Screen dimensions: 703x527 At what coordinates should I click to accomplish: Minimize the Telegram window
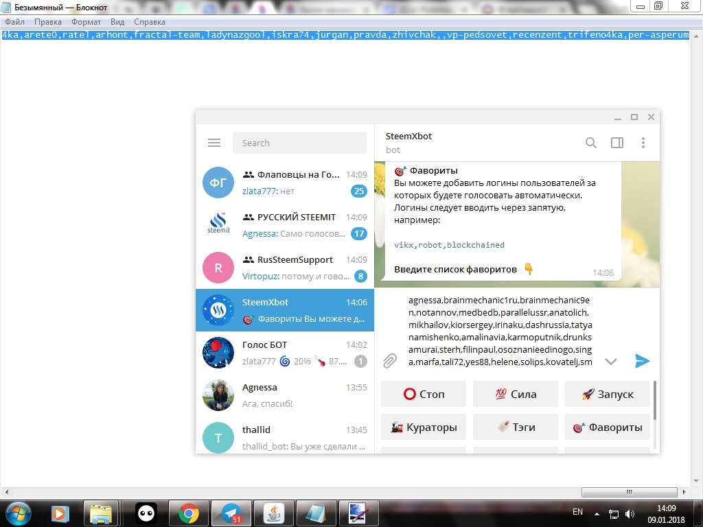[618, 117]
